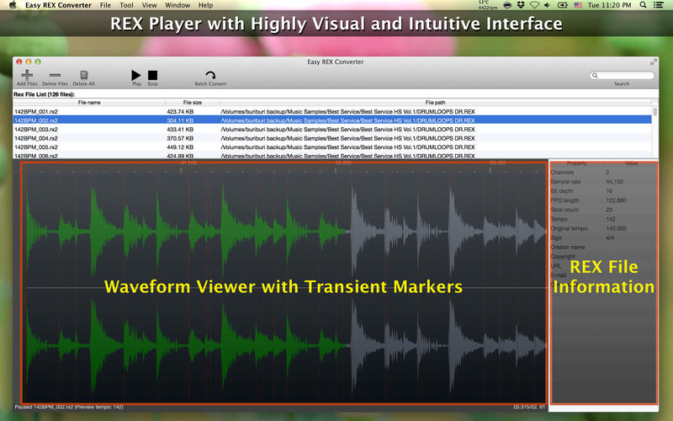Click the Delete All trash icon

click(83, 75)
